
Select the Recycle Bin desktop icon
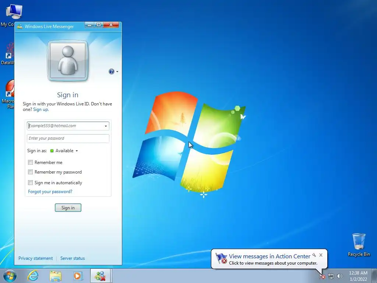[359, 244]
